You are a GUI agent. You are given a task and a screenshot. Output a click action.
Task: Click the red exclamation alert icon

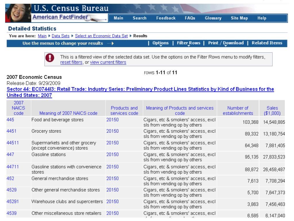[50, 58]
